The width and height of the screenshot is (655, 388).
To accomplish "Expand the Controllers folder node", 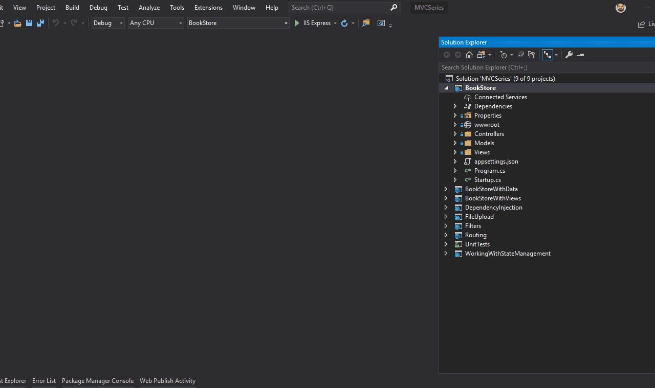I will [455, 134].
